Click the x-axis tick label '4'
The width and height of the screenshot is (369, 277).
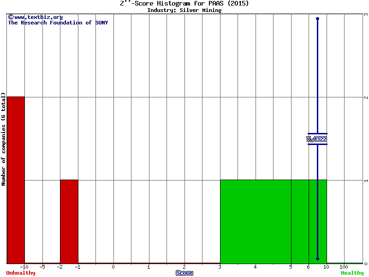[x=256, y=267]
